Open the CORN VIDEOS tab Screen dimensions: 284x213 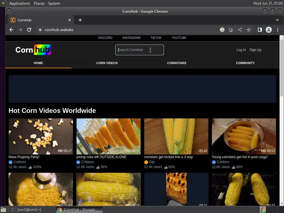click(107, 63)
